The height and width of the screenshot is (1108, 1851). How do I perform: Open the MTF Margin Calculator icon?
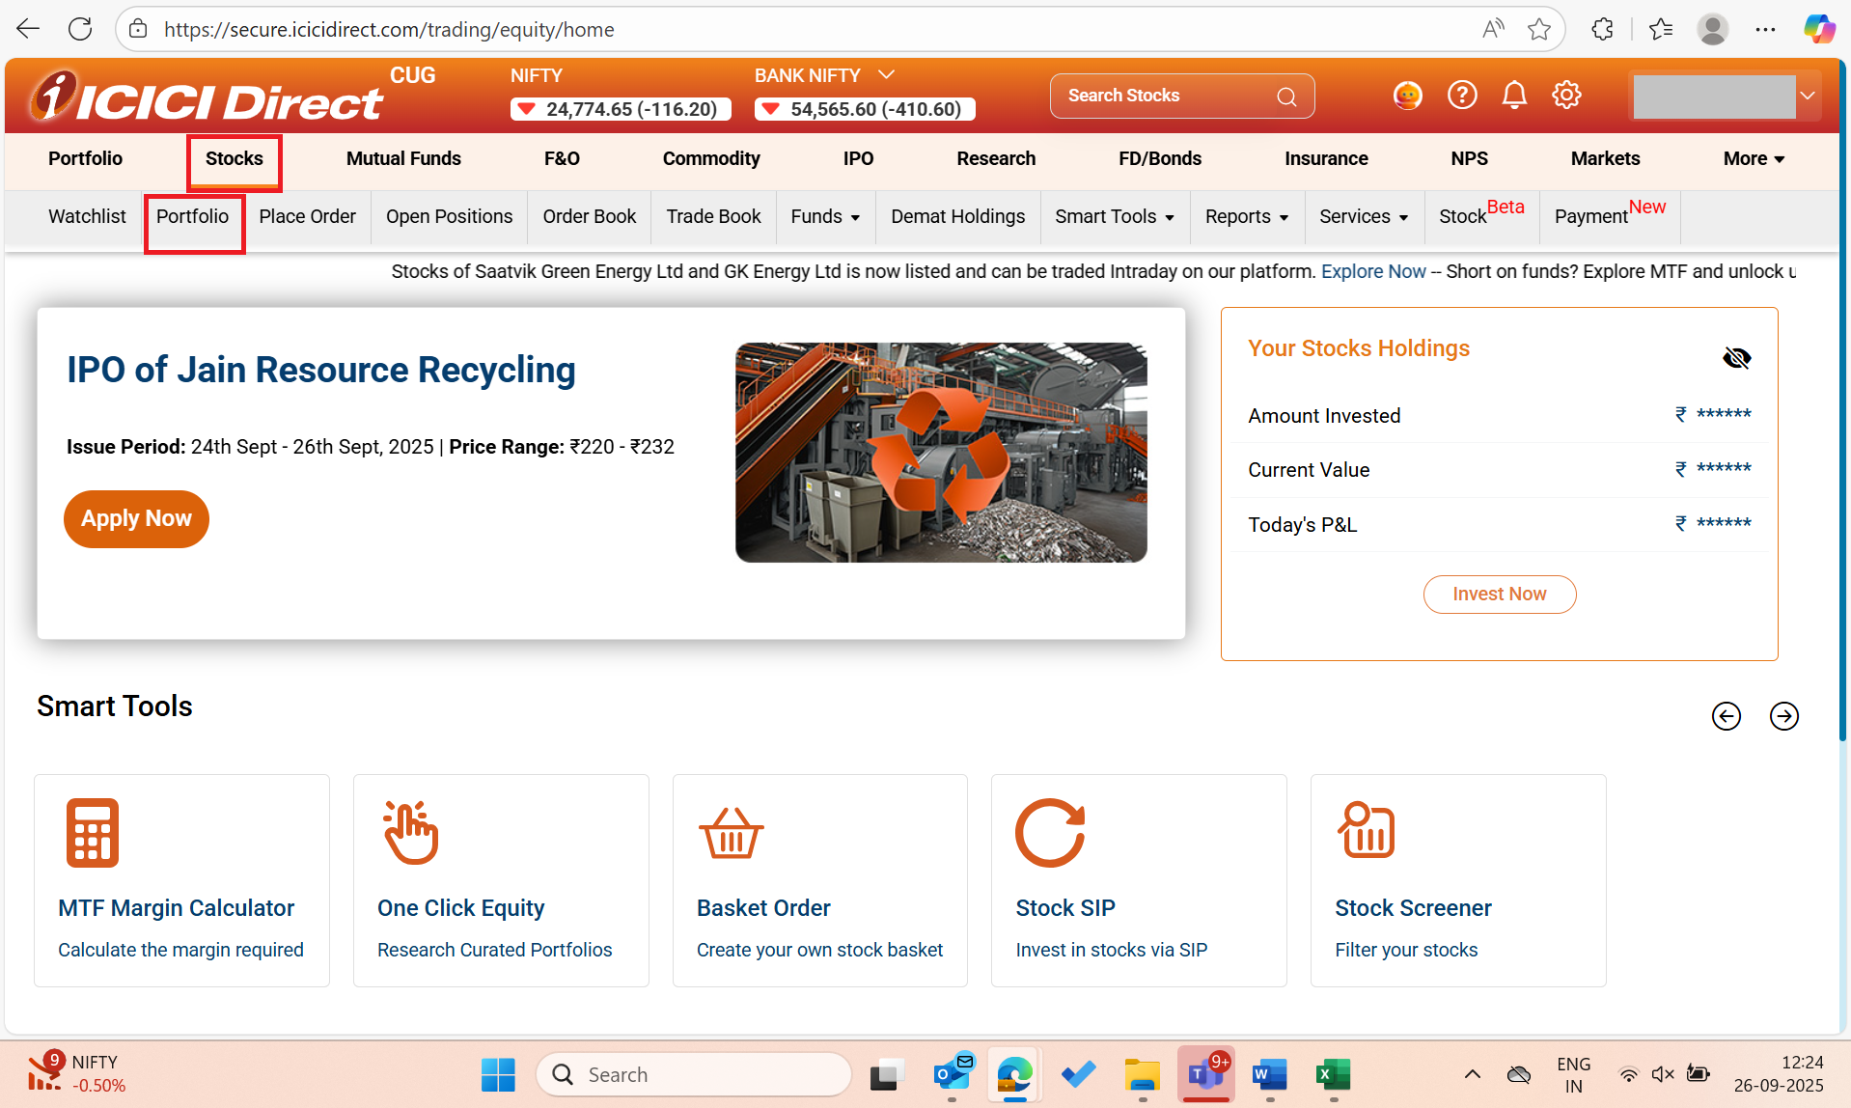pyautogui.click(x=93, y=832)
